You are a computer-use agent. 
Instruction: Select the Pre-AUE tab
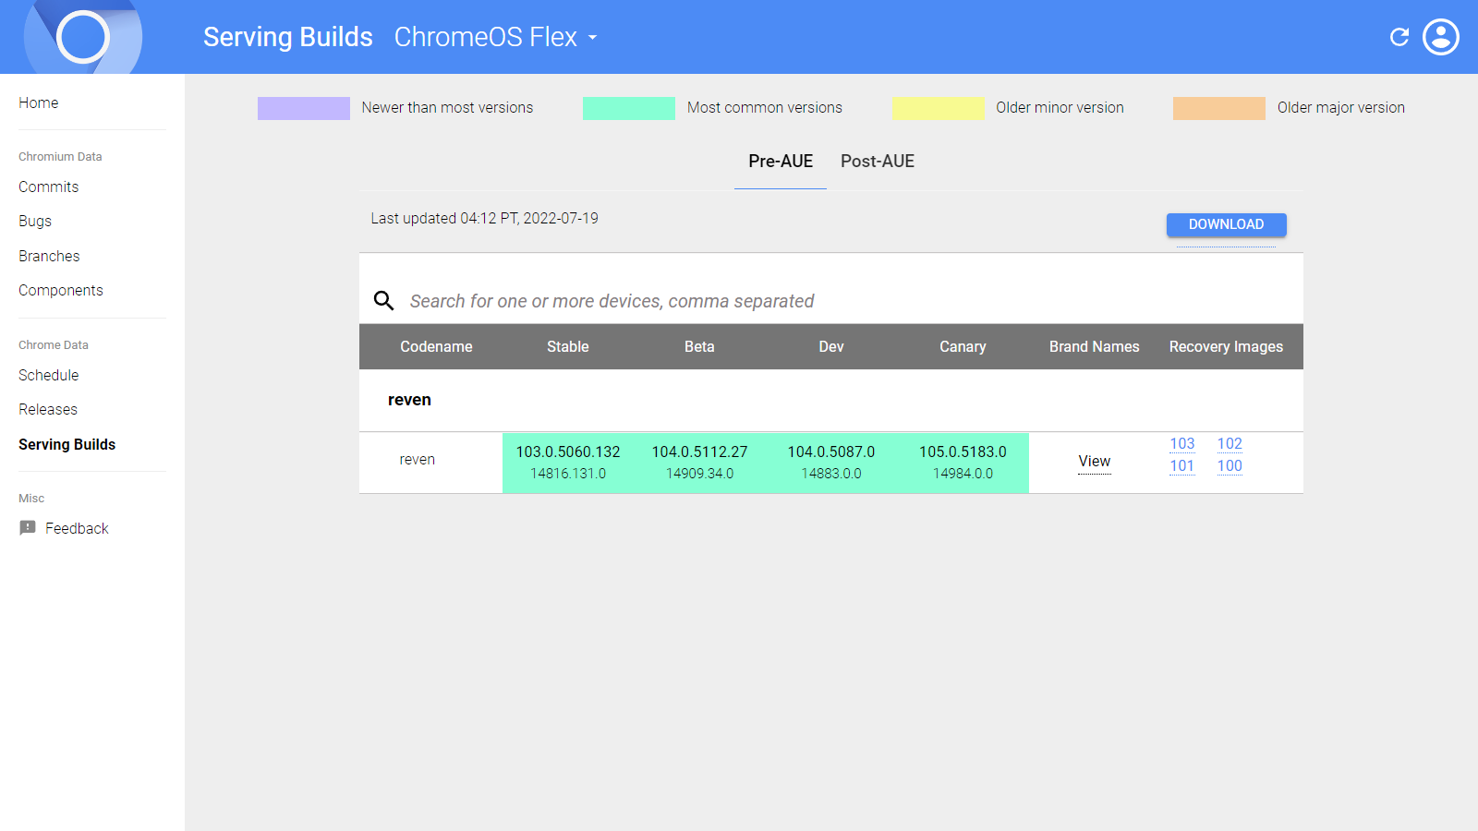(x=780, y=162)
